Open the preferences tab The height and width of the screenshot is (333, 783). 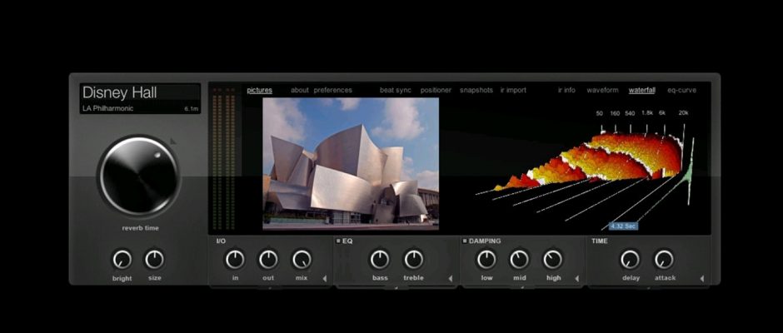(333, 91)
